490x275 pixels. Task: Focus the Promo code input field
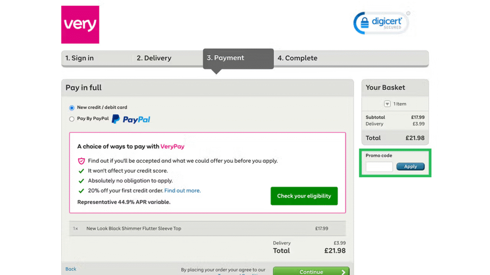point(379,167)
